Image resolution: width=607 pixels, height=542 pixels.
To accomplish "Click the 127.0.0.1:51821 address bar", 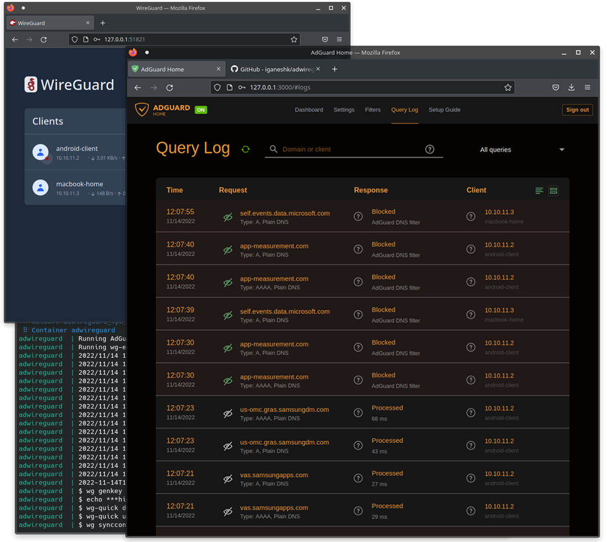I will click(184, 39).
